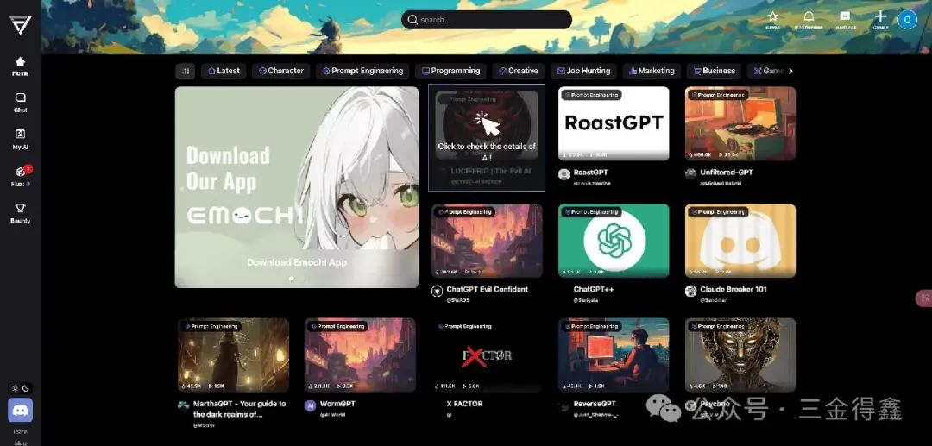Open the Chat icon in sidebar
The image size is (932, 446).
point(20,102)
